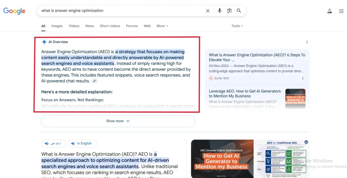
Task: Open Google apps grid icon
Action: click(341, 11)
